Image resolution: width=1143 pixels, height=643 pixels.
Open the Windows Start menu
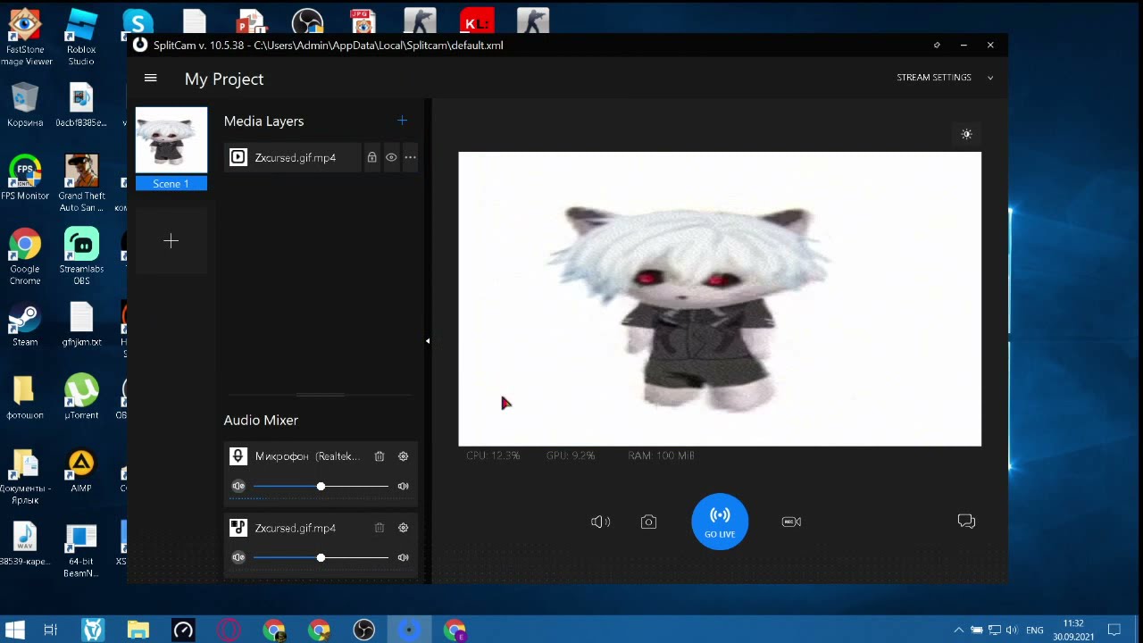(x=14, y=630)
